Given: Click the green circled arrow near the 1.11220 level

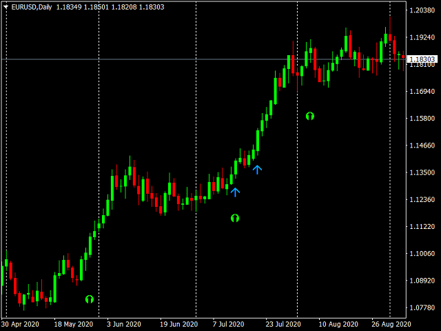Looking at the screenshot, I should [x=235, y=218].
